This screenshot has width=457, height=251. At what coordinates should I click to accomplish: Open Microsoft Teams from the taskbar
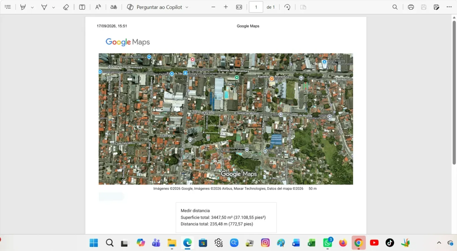point(156,243)
